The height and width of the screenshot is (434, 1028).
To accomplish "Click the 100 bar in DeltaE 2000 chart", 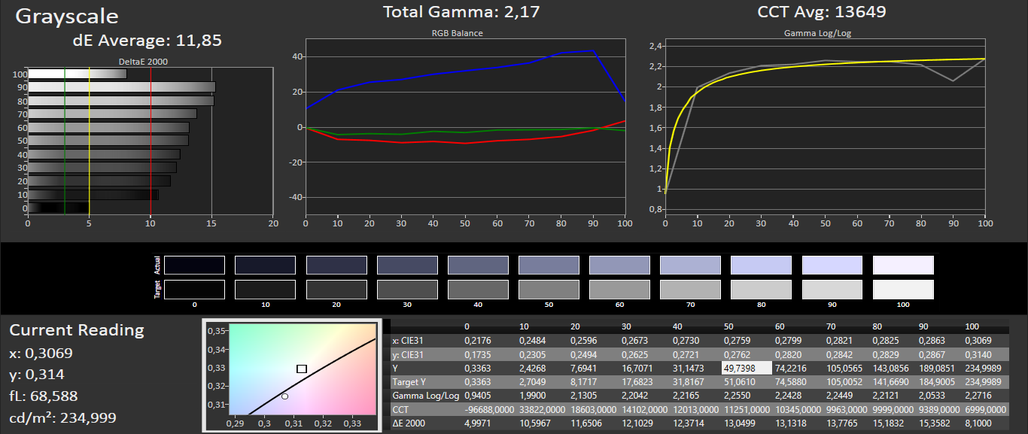I will point(77,74).
